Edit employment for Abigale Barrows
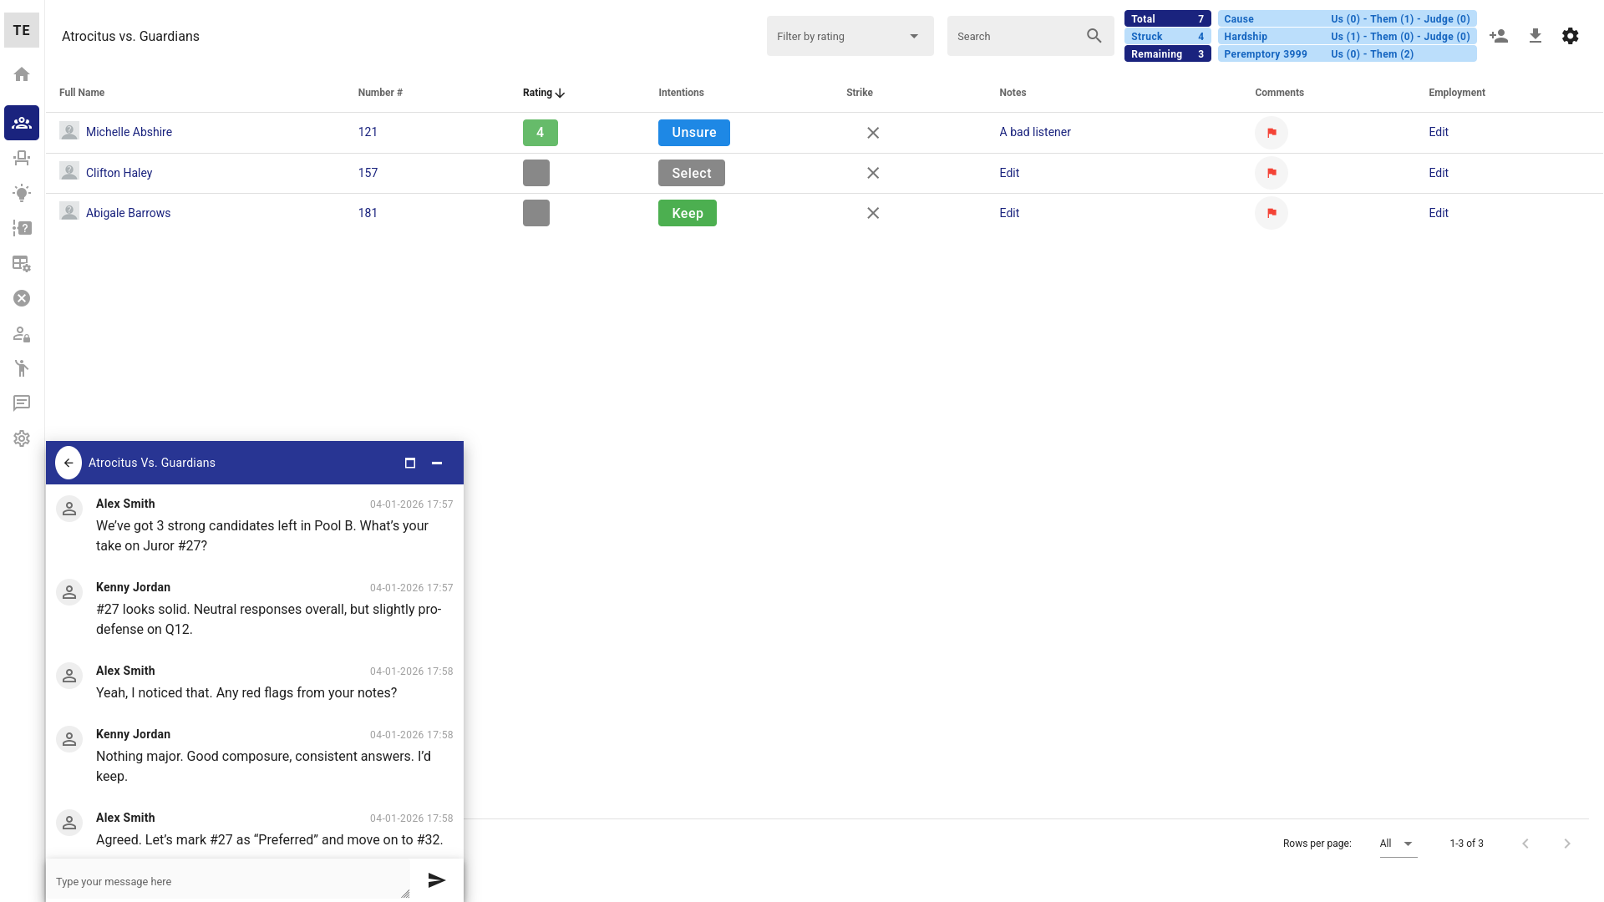Screen dimensions: 1604x902 coord(1439,213)
